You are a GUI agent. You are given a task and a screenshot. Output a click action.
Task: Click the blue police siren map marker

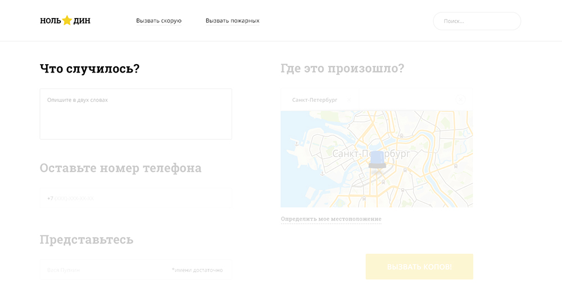click(377, 160)
